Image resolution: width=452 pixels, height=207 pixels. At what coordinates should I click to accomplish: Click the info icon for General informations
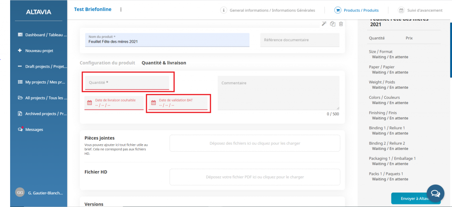[x=224, y=10]
